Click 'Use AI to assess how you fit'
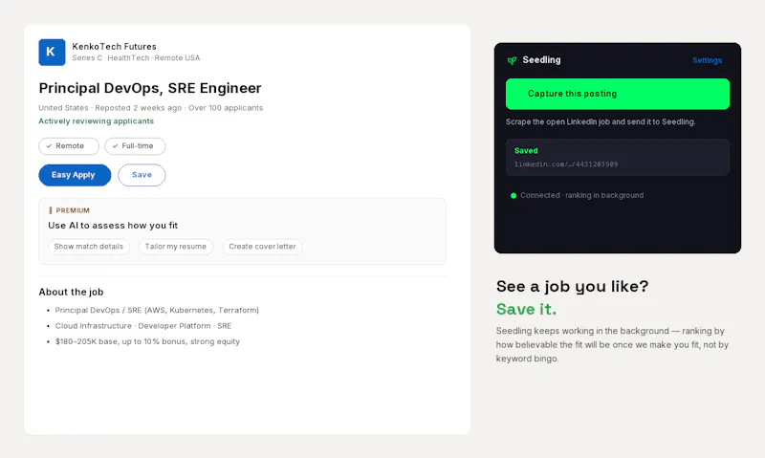This screenshot has width=765, height=458. click(x=113, y=226)
